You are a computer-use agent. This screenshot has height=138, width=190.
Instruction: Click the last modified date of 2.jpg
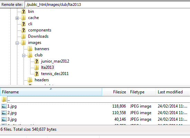tap(172, 113)
